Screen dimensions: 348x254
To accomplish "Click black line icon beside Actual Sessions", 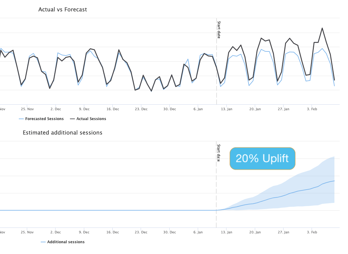I will (x=72, y=119).
